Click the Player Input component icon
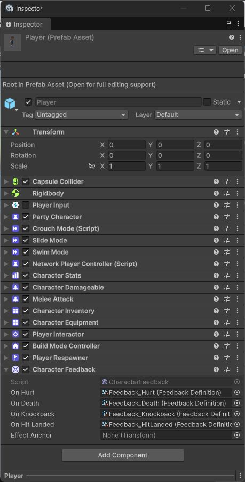245x482 pixels. coord(15,205)
